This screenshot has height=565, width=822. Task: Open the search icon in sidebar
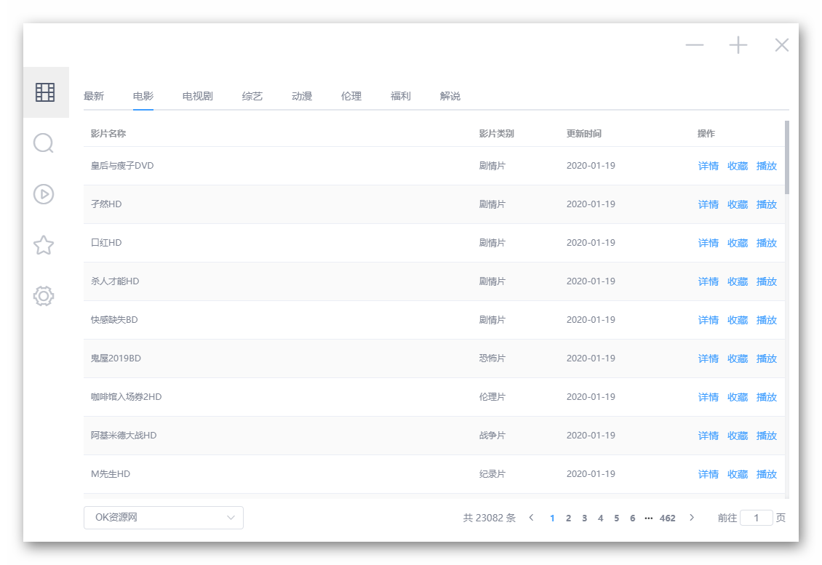[44, 143]
